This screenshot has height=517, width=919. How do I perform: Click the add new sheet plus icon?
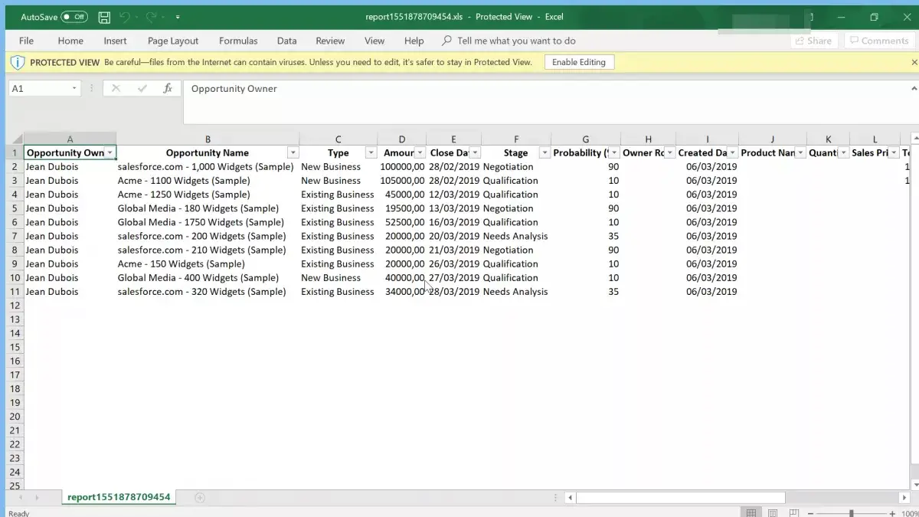click(x=200, y=498)
